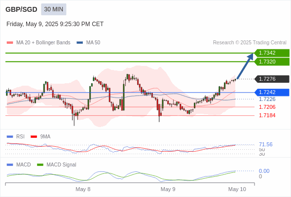Click the May 9 axis label
The width and height of the screenshot is (291, 197).
168,189
